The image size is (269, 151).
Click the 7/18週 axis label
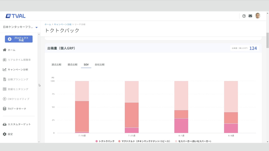click(82, 135)
